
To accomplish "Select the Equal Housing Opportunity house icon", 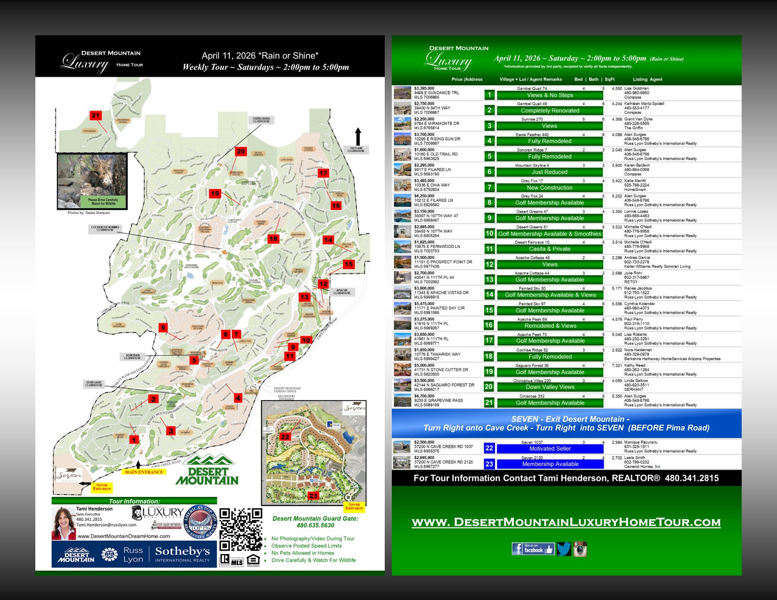I will 253,560.
